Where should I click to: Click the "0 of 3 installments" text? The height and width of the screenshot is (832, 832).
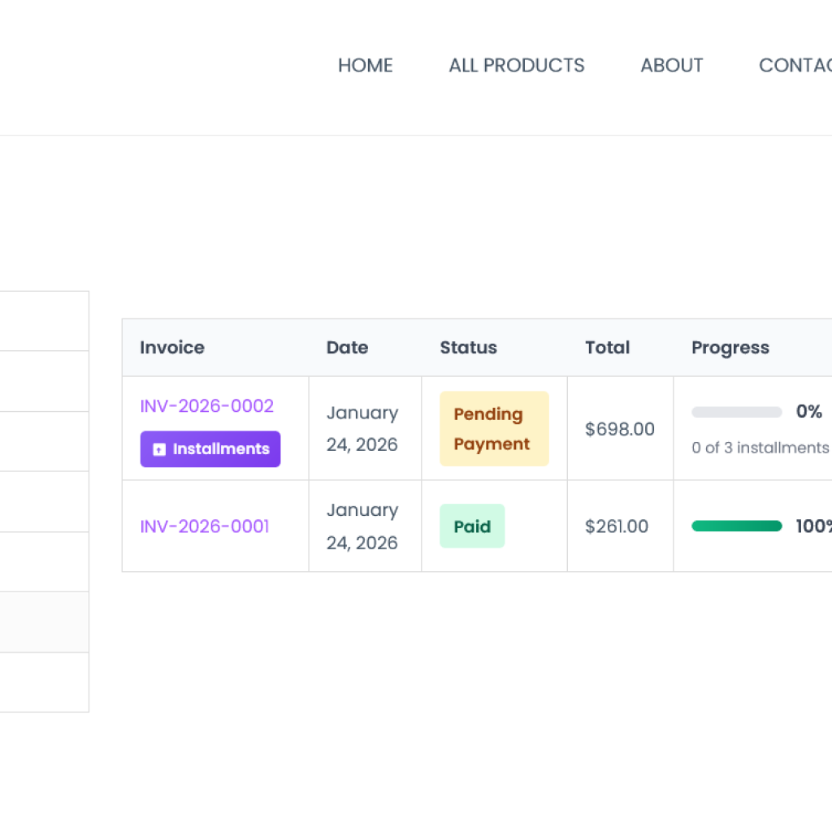click(x=760, y=448)
